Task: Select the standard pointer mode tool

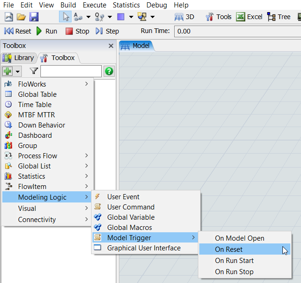Action: [x=65, y=17]
